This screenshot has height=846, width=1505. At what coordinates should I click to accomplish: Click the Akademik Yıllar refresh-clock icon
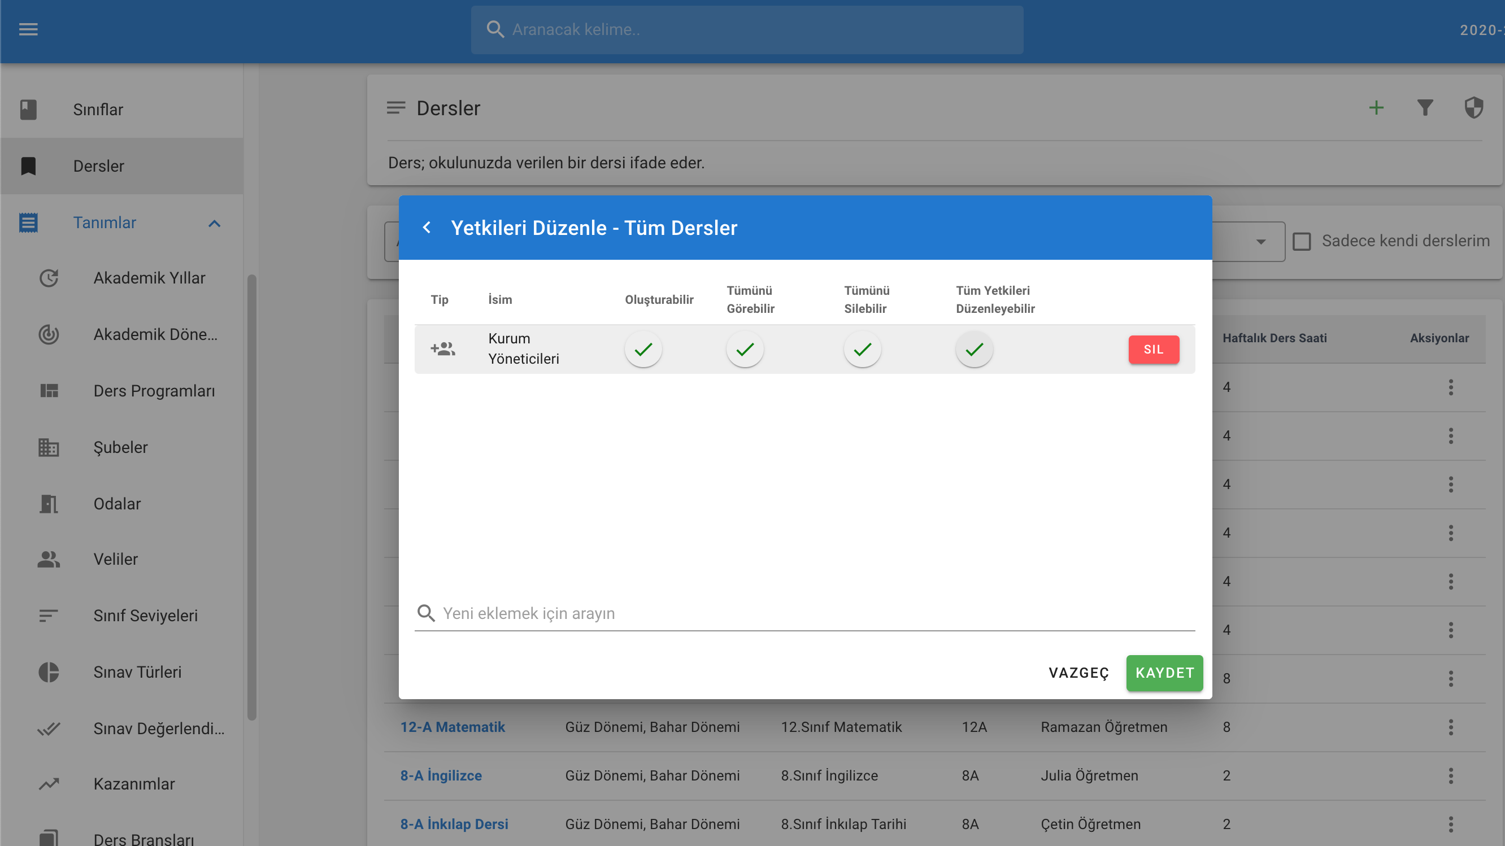[49, 278]
